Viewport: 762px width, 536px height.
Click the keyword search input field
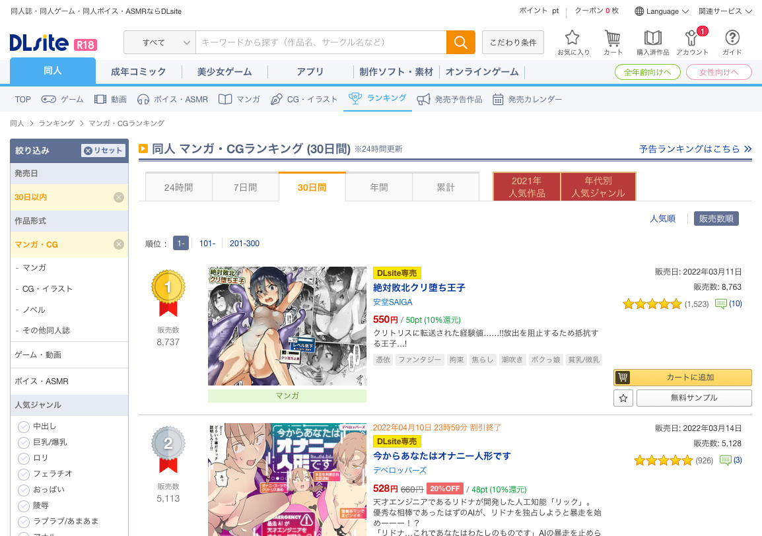[x=320, y=42]
